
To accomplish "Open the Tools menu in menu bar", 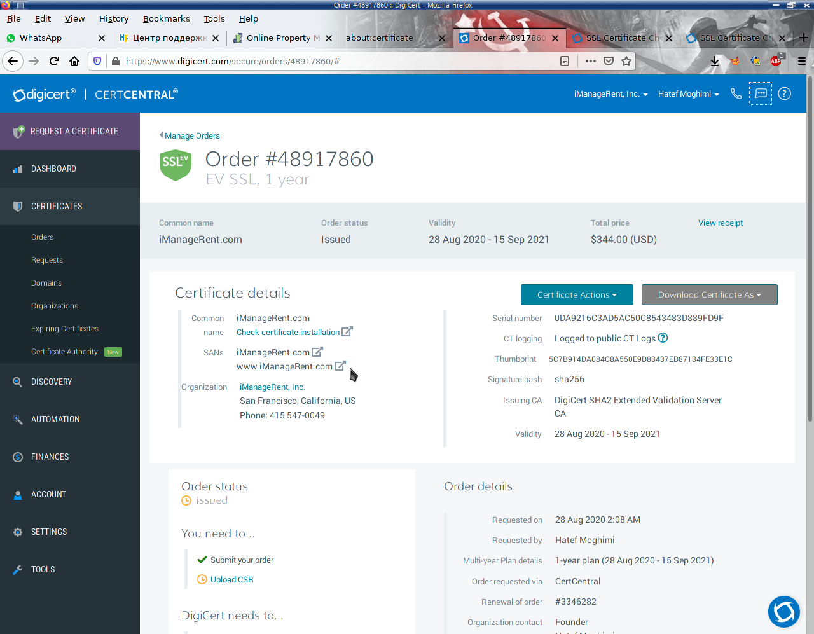I will coord(214,18).
